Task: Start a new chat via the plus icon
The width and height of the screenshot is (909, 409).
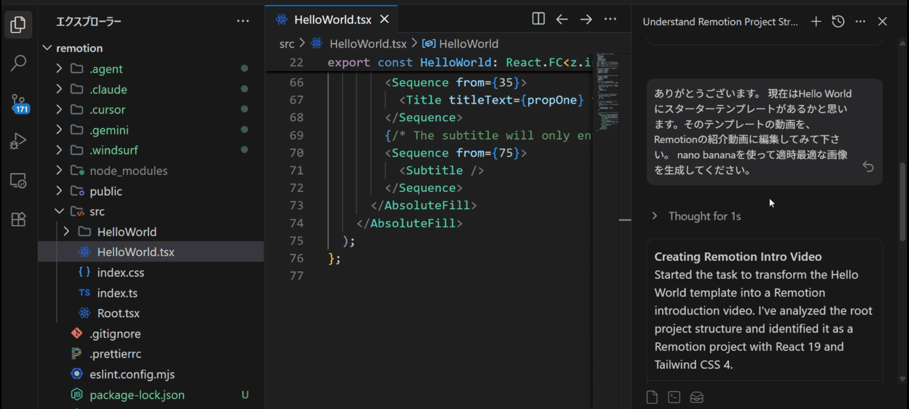Action: pos(815,21)
